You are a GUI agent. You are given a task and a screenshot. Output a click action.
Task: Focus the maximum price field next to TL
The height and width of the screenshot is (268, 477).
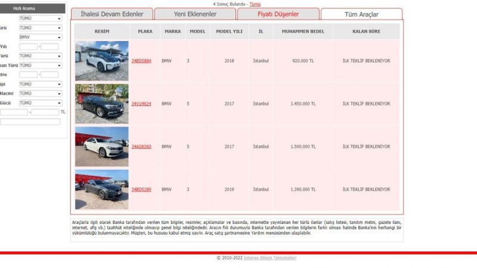point(45,112)
